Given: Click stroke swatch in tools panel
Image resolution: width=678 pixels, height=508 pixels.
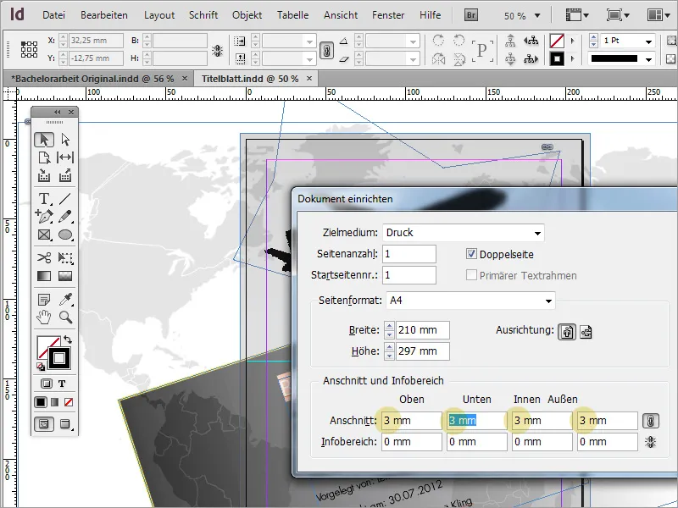Looking at the screenshot, I should pyautogui.click(x=59, y=358).
